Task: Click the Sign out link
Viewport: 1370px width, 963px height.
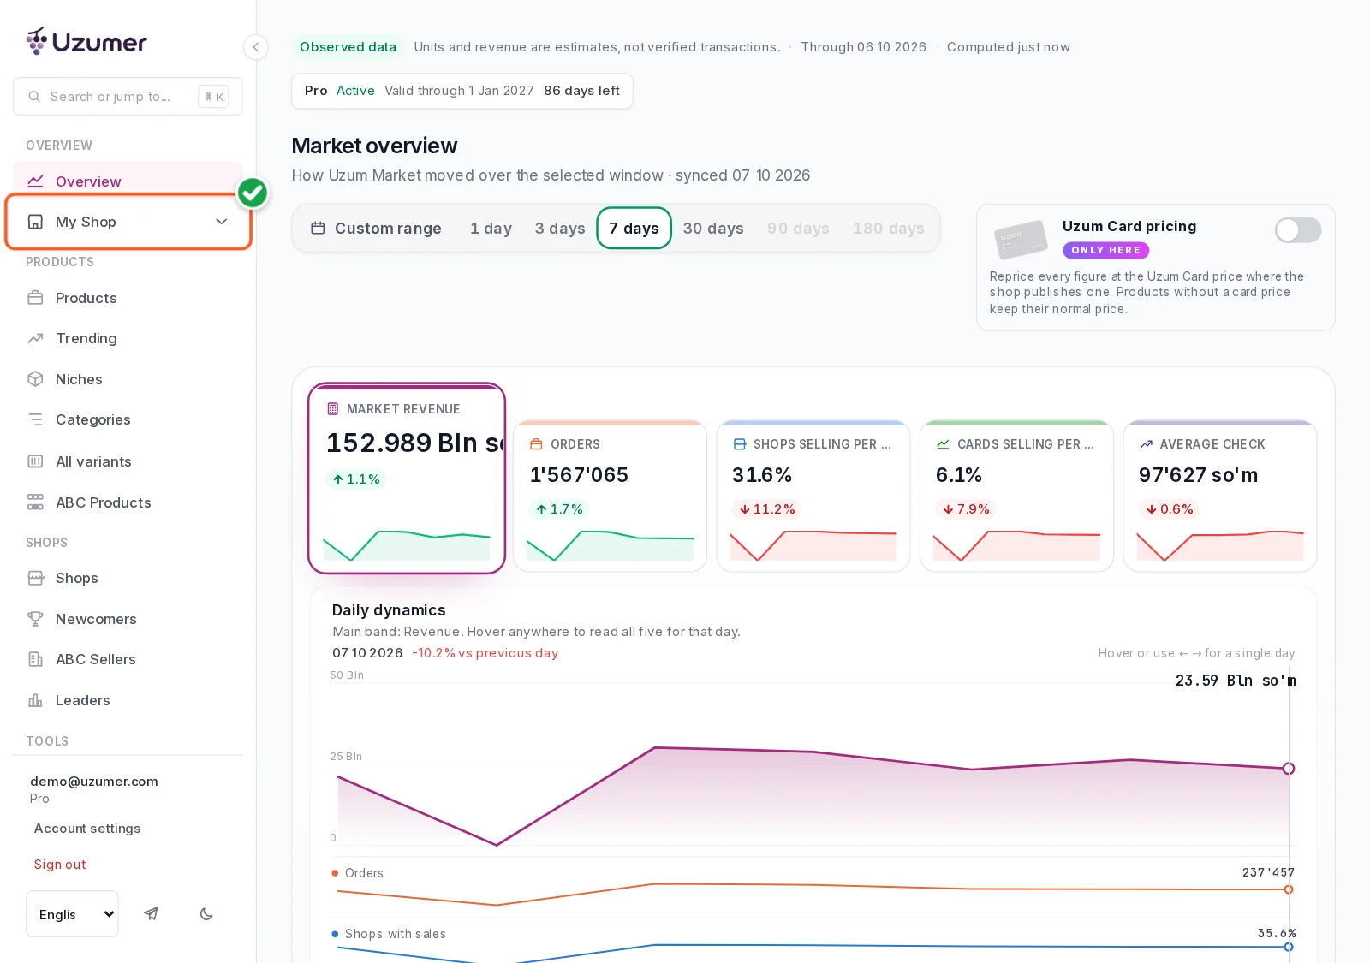Action: (x=60, y=865)
